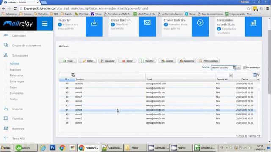Screen dimensions: 271x152
Task: Click the Crear button
Action: (x=68, y=61)
